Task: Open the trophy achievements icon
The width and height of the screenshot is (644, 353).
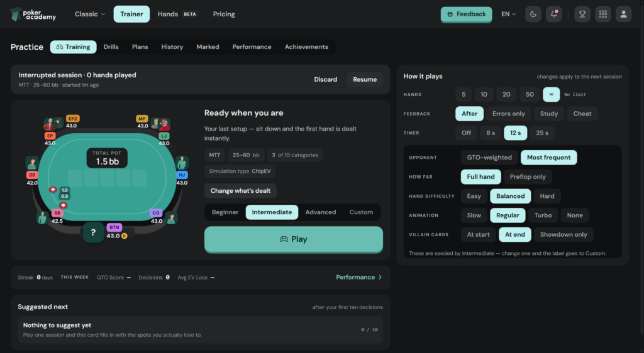Action: (582, 14)
